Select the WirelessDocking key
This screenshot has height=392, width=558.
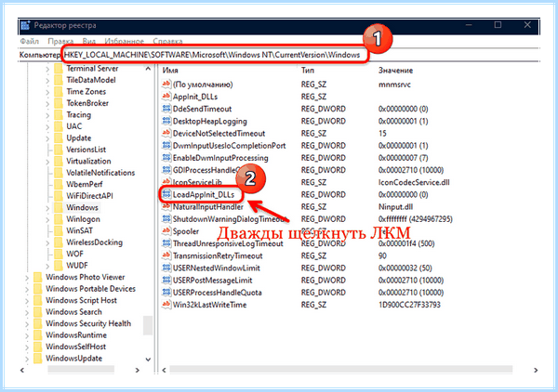(x=94, y=242)
